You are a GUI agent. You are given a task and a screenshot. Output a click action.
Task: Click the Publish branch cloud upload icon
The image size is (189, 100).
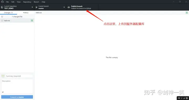[69, 7]
